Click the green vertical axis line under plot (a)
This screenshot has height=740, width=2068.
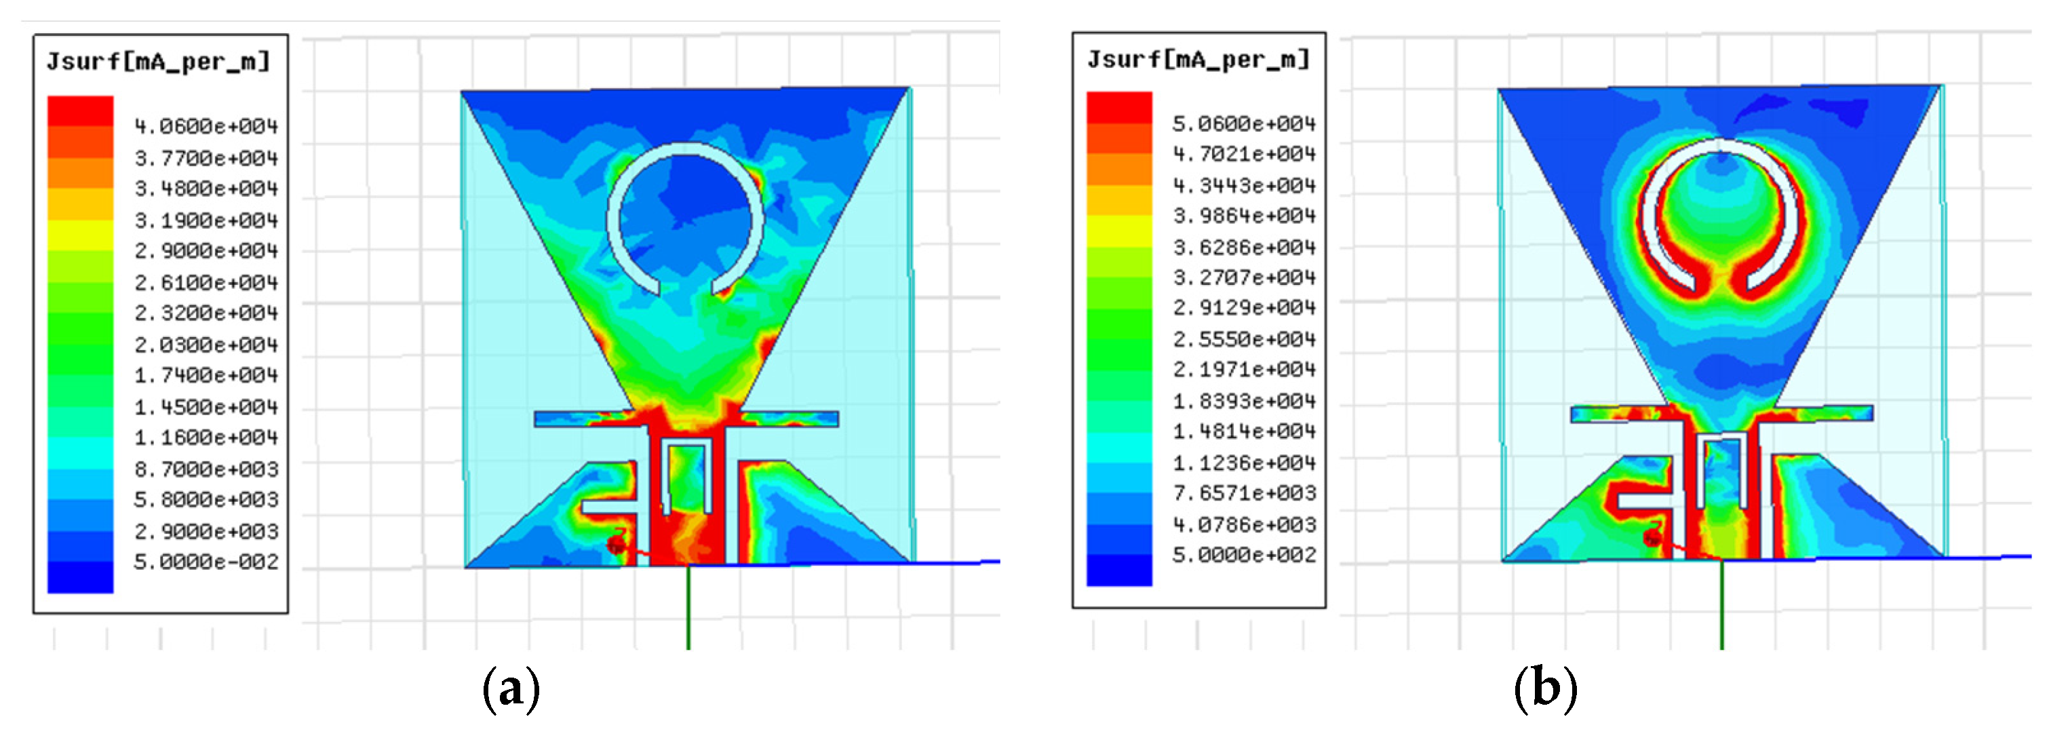click(x=688, y=610)
